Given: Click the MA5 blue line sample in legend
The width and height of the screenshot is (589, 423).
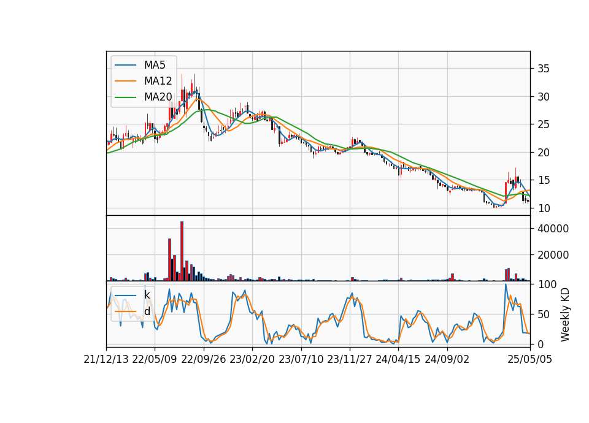Looking at the screenshot, I should click(125, 65).
